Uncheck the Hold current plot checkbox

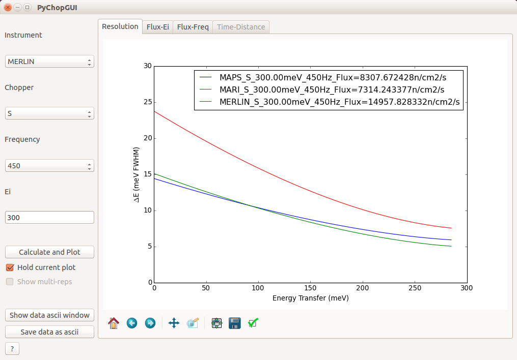click(x=10, y=267)
